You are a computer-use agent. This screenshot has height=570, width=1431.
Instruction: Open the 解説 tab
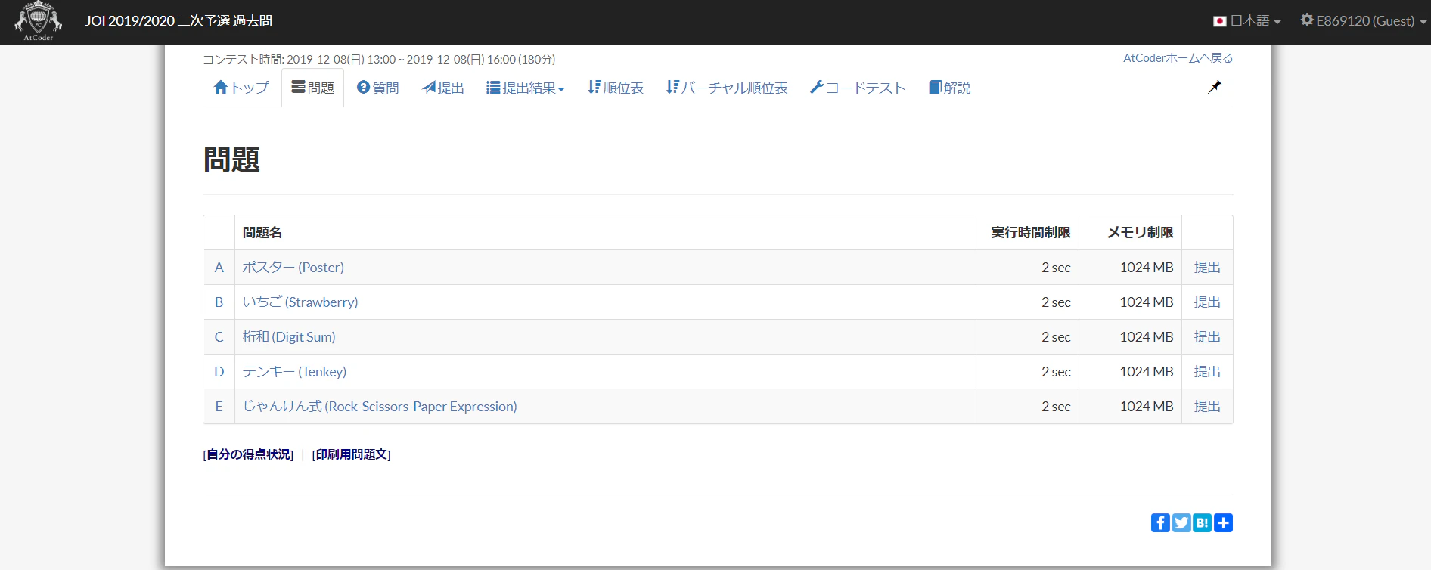(949, 88)
